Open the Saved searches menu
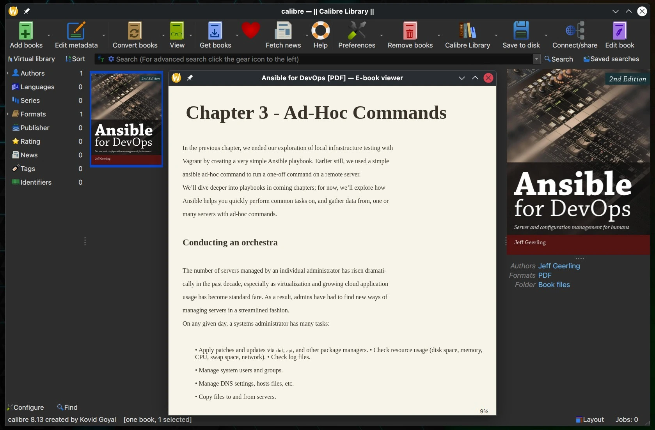 click(x=611, y=59)
